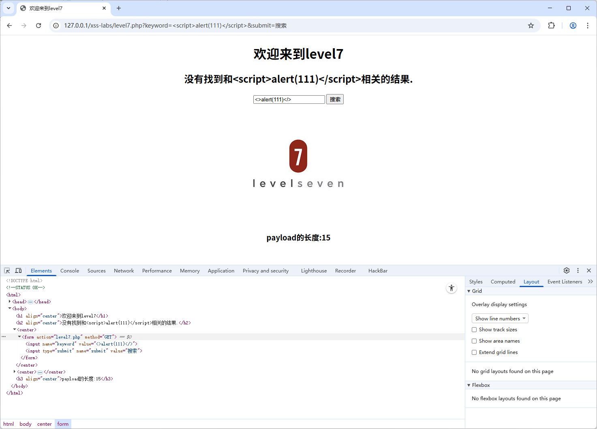Click center in the breadcrumb bar

pos(45,424)
